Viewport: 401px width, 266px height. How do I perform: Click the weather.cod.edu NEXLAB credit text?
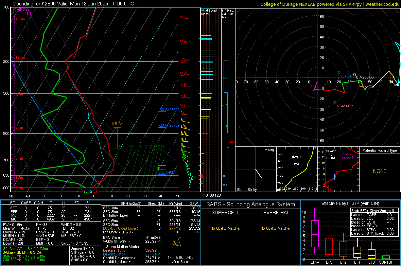coord(330,4)
